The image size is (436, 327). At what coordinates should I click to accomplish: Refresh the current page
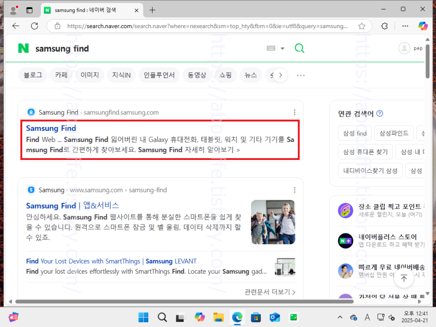coord(34,26)
